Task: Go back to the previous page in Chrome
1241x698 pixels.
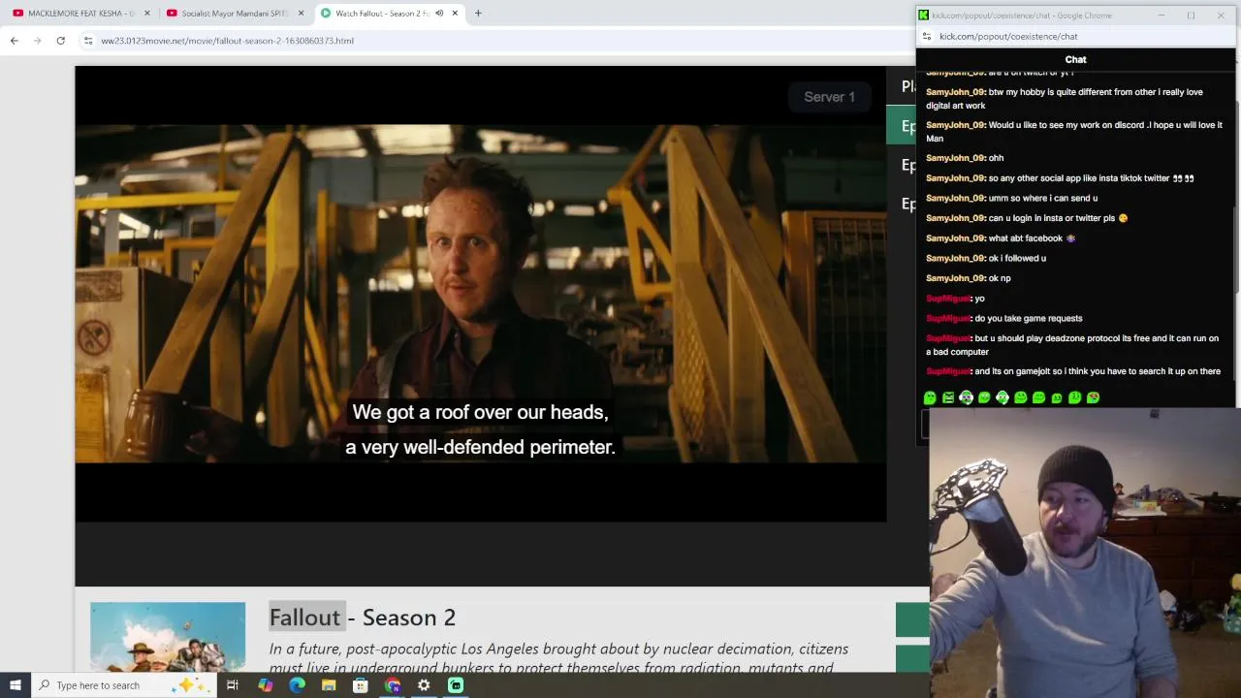Action: coord(14,41)
